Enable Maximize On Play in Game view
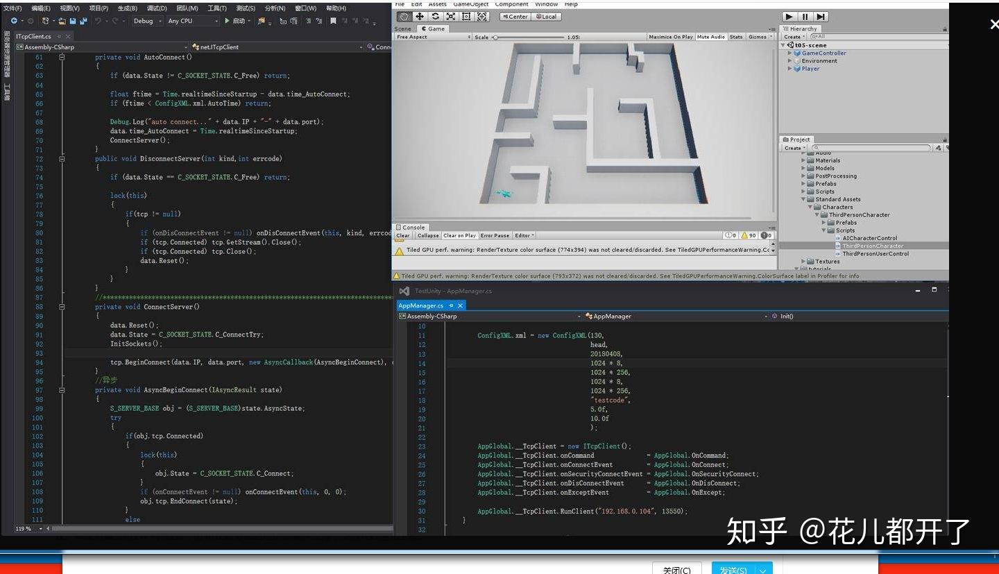999x574 pixels. point(670,36)
